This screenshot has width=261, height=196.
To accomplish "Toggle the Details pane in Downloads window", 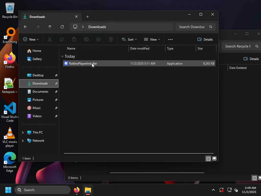I will 205,40.
